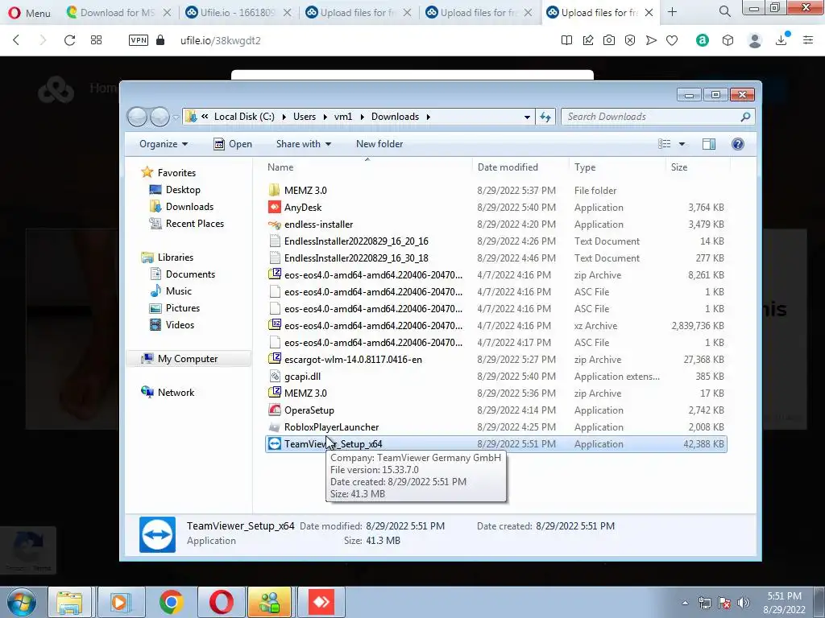Select My Computer in navigation pane
The image size is (825, 618).
point(187,359)
